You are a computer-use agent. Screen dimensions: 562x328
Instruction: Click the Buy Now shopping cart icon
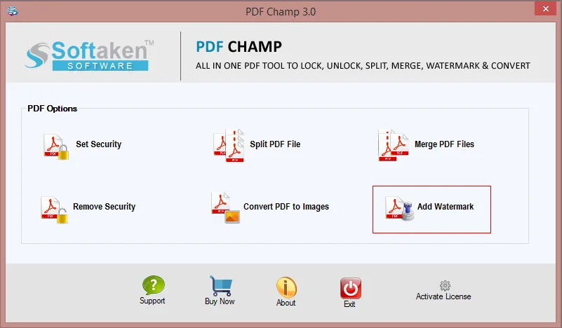coord(221,286)
